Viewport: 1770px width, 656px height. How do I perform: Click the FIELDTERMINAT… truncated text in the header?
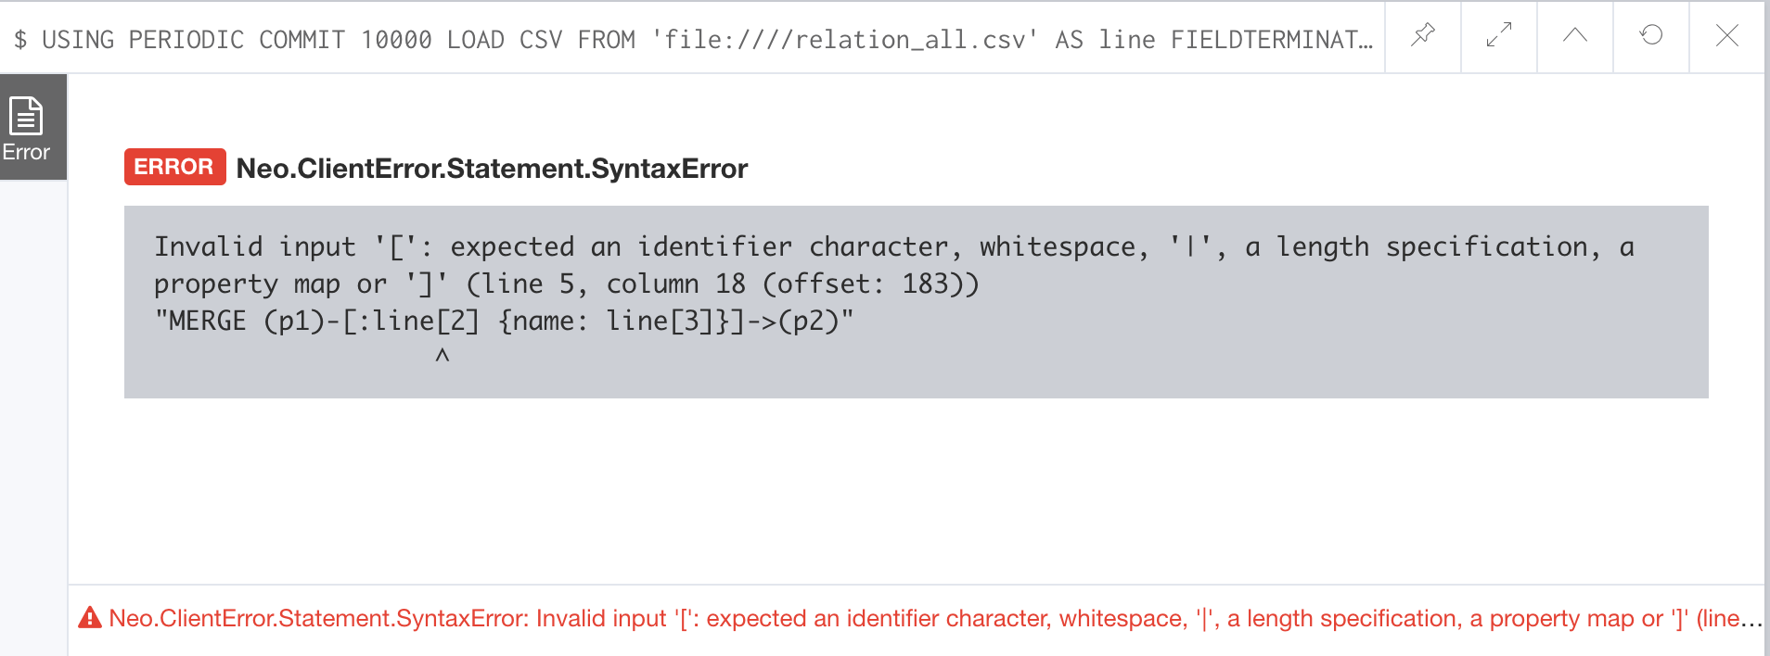tap(1271, 40)
